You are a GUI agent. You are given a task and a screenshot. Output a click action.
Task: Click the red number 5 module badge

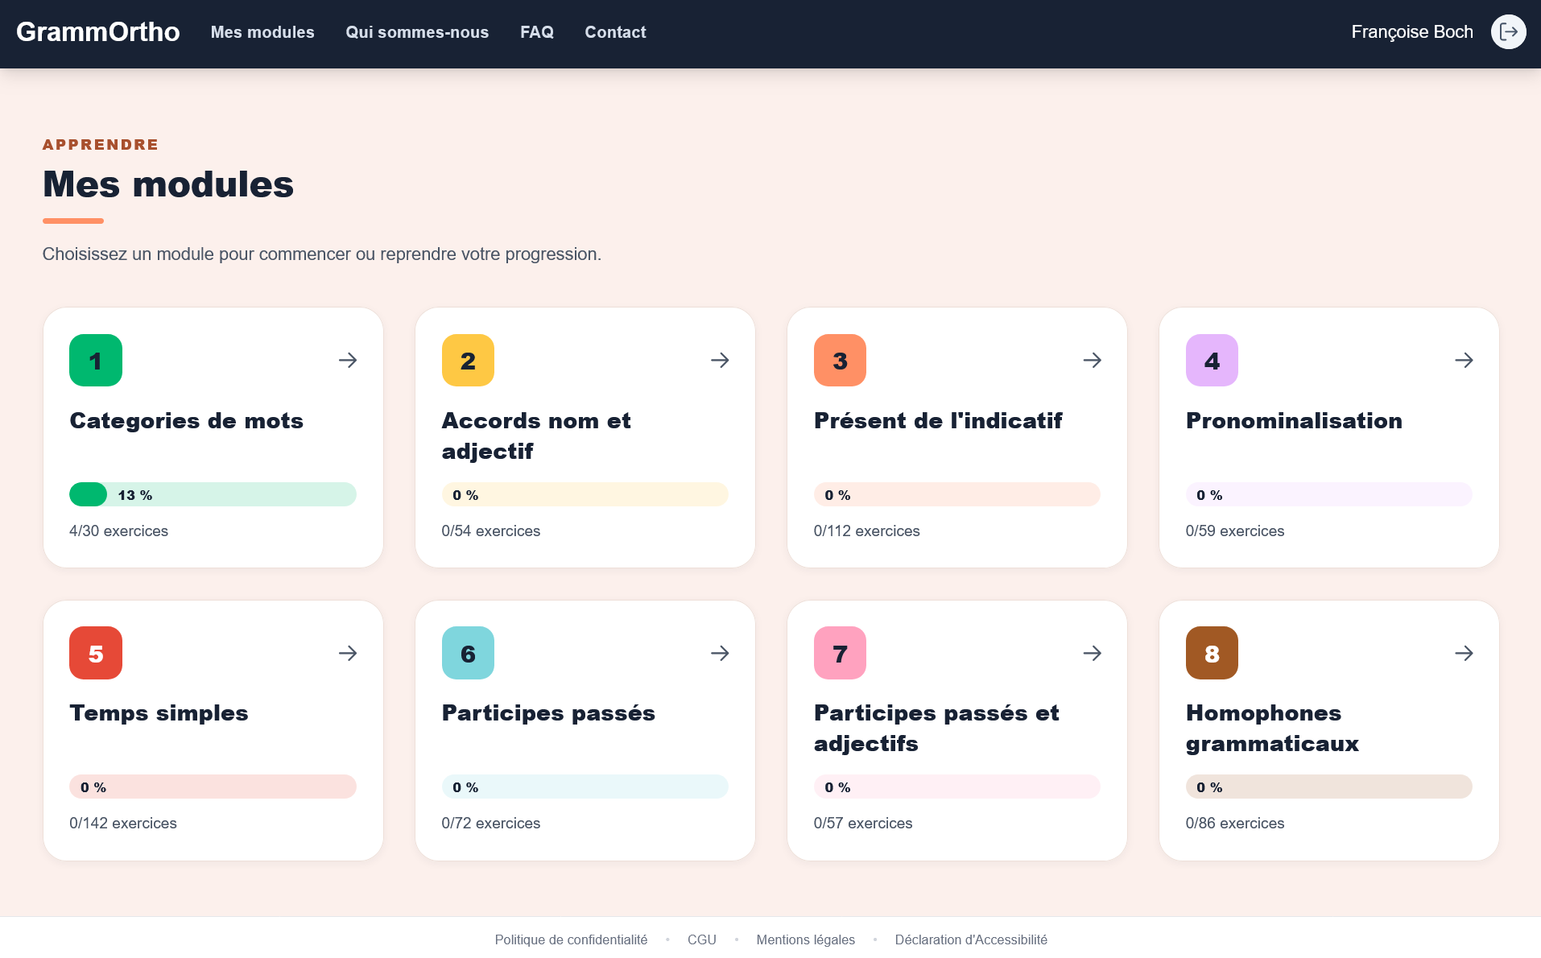click(x=96, y=653)
